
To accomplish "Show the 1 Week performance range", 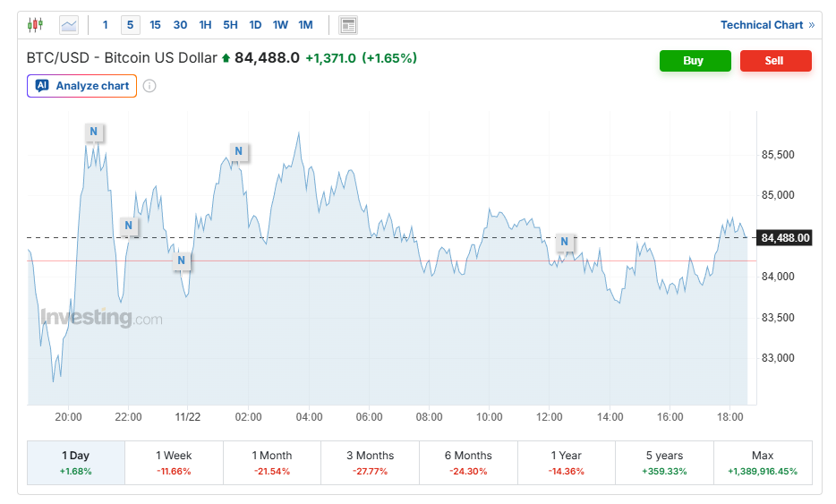I will pos(174,462).
